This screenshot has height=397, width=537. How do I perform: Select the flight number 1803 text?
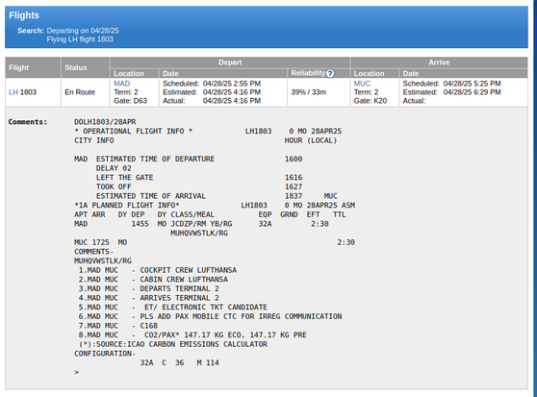point(28,92)
